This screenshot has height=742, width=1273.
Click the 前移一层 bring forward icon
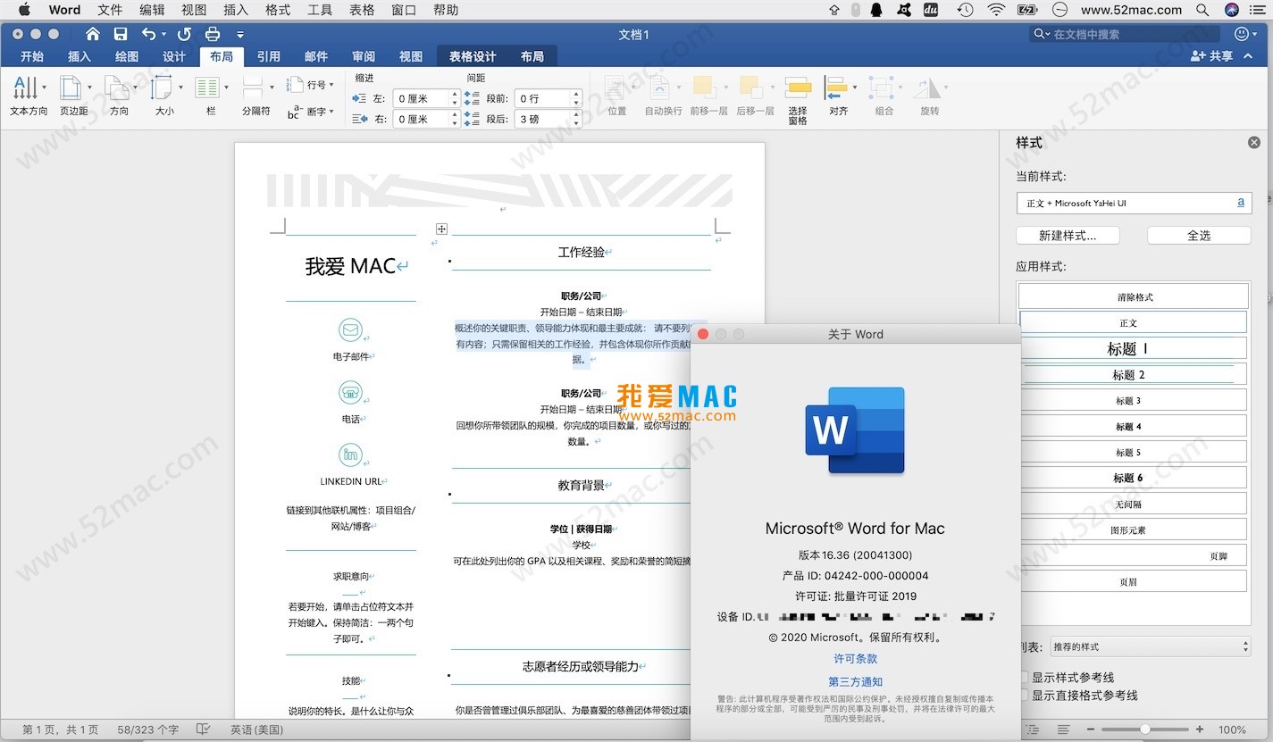(704, 88)
